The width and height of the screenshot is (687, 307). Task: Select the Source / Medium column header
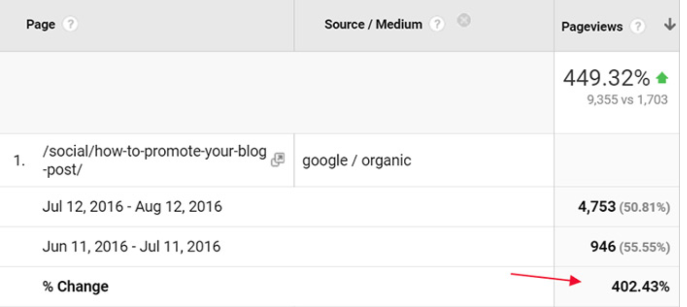click(373, 24)
